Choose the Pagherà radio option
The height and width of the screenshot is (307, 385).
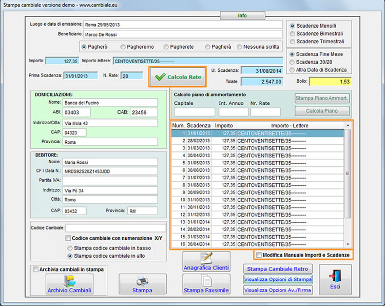207,47
